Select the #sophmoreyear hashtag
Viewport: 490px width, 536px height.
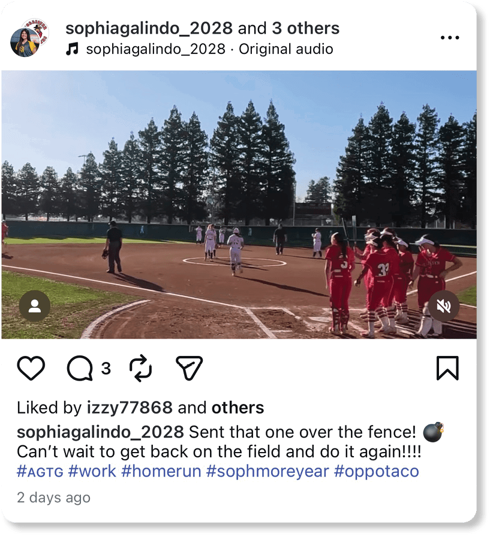(x=267, y=471)
